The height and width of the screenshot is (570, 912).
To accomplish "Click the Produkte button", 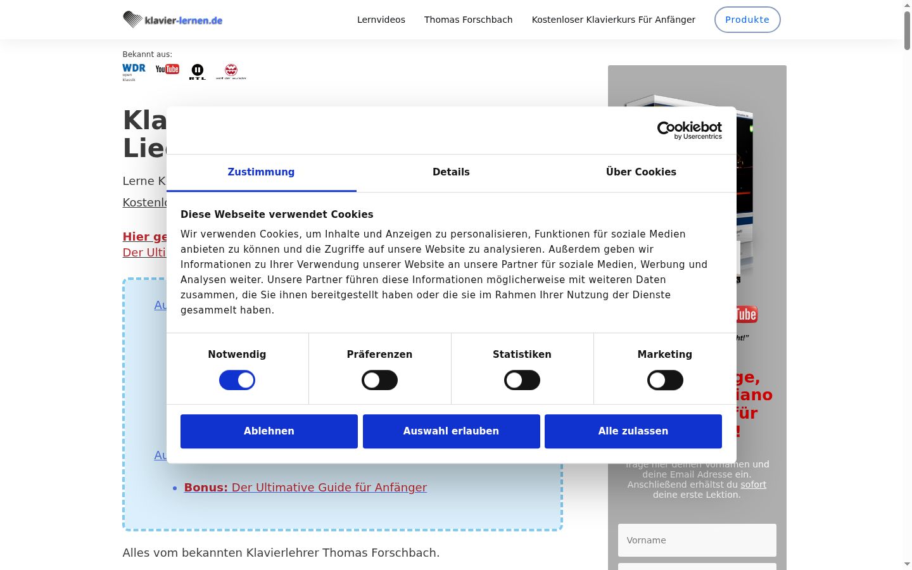I will 747,20.
